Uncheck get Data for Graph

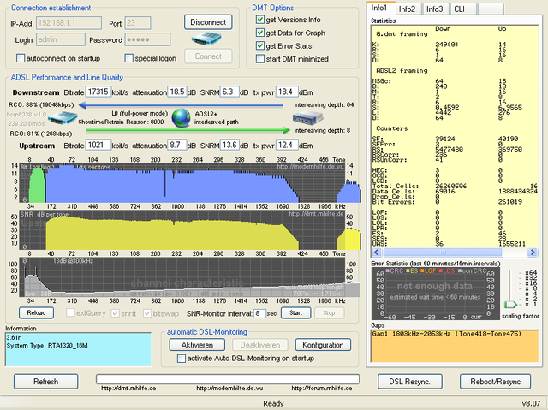click(260, 33)
